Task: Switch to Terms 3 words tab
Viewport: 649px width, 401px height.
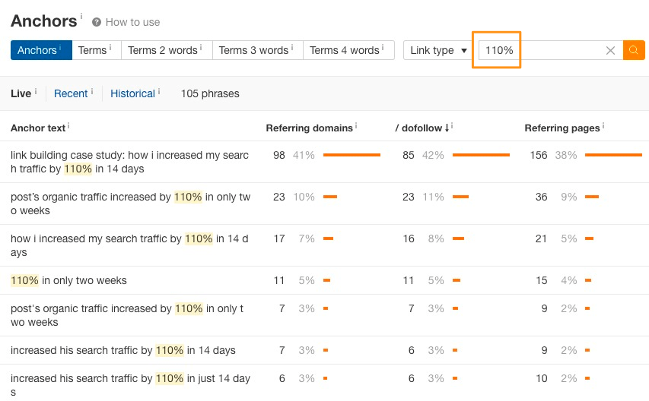Action: (x=258, y=50)
